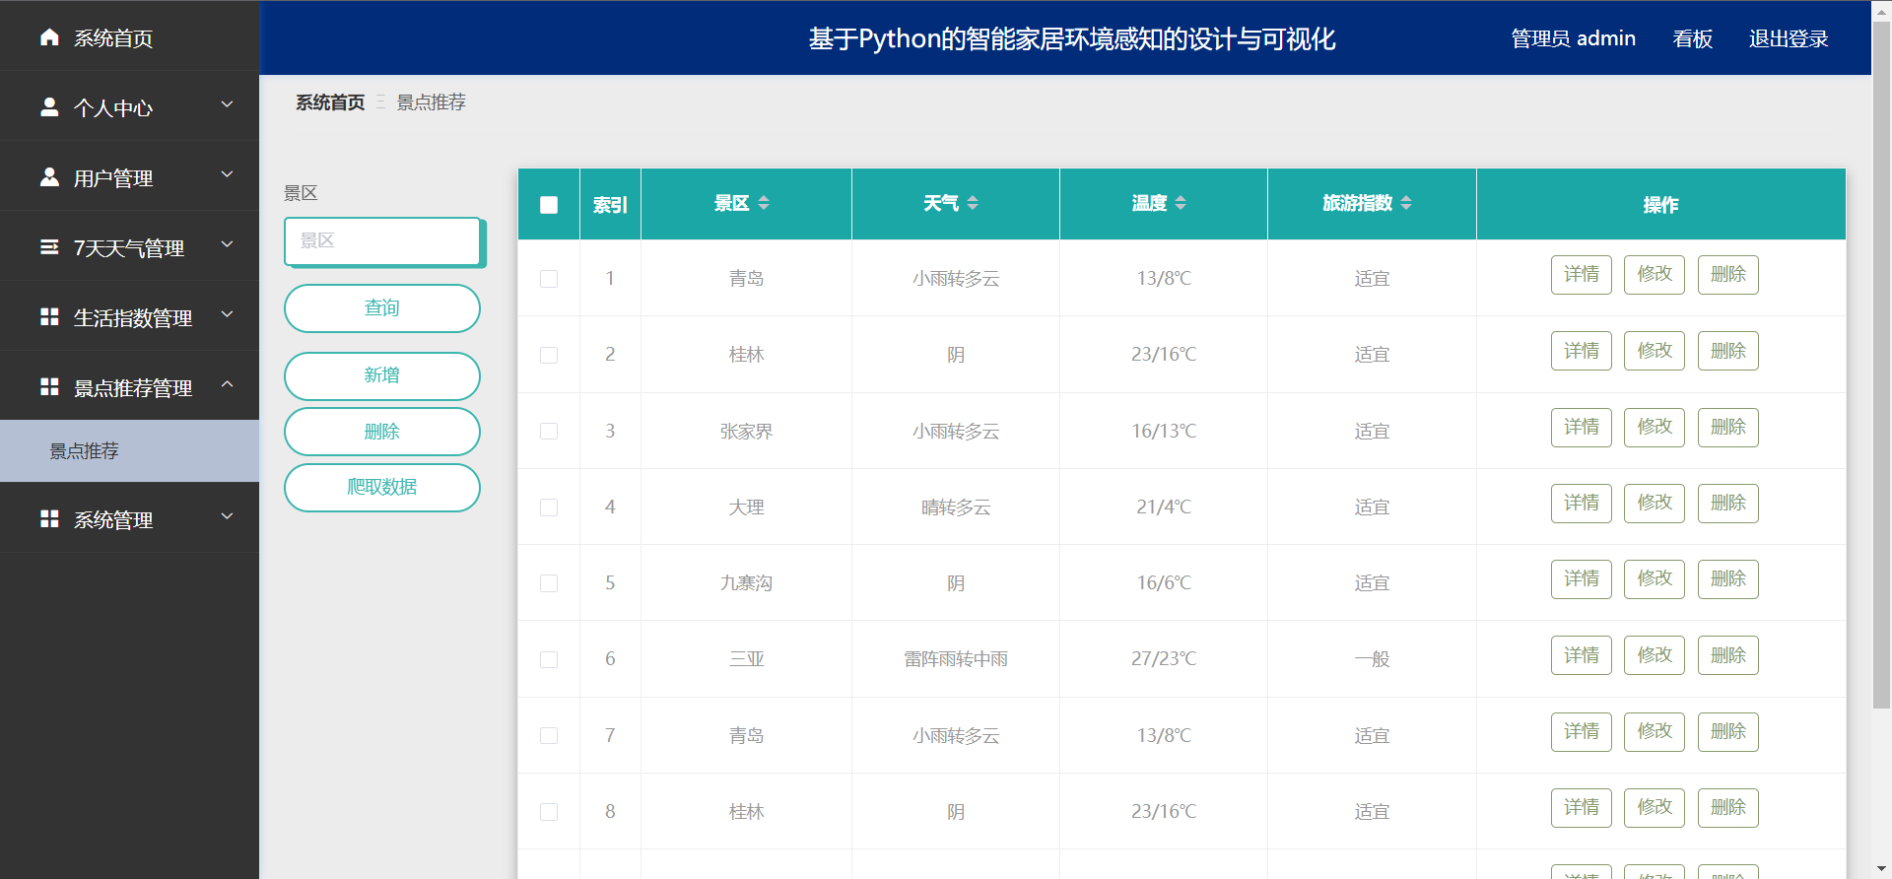Check the row 2 桂林 checkbox
Screen dimensions: 1892x879
[x=549, y=355]
